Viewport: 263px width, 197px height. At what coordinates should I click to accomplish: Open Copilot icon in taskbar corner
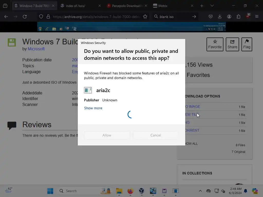click(x=255, y=191)
